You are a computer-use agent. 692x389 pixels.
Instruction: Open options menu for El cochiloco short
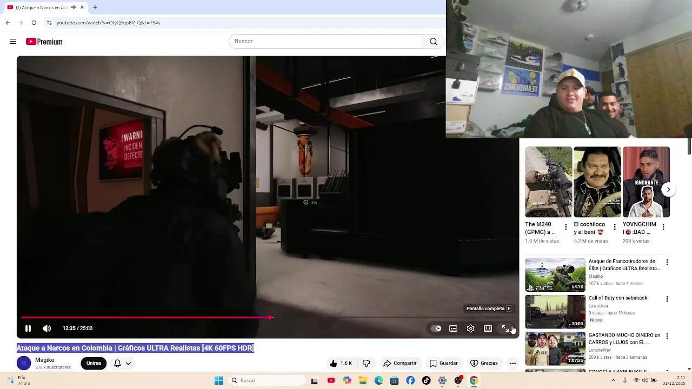(x=615, y=227)
